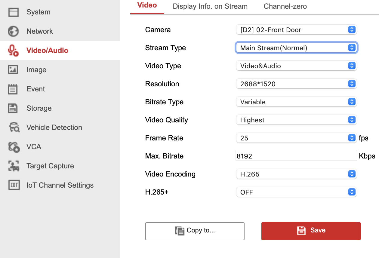This screenshot has height=258, width=379.
Task: Open the Stream Type dropdown
Action: [x=296, y=48]
